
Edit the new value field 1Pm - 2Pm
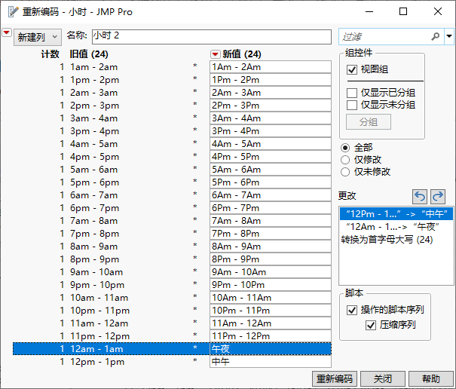[x=271, y=80]
